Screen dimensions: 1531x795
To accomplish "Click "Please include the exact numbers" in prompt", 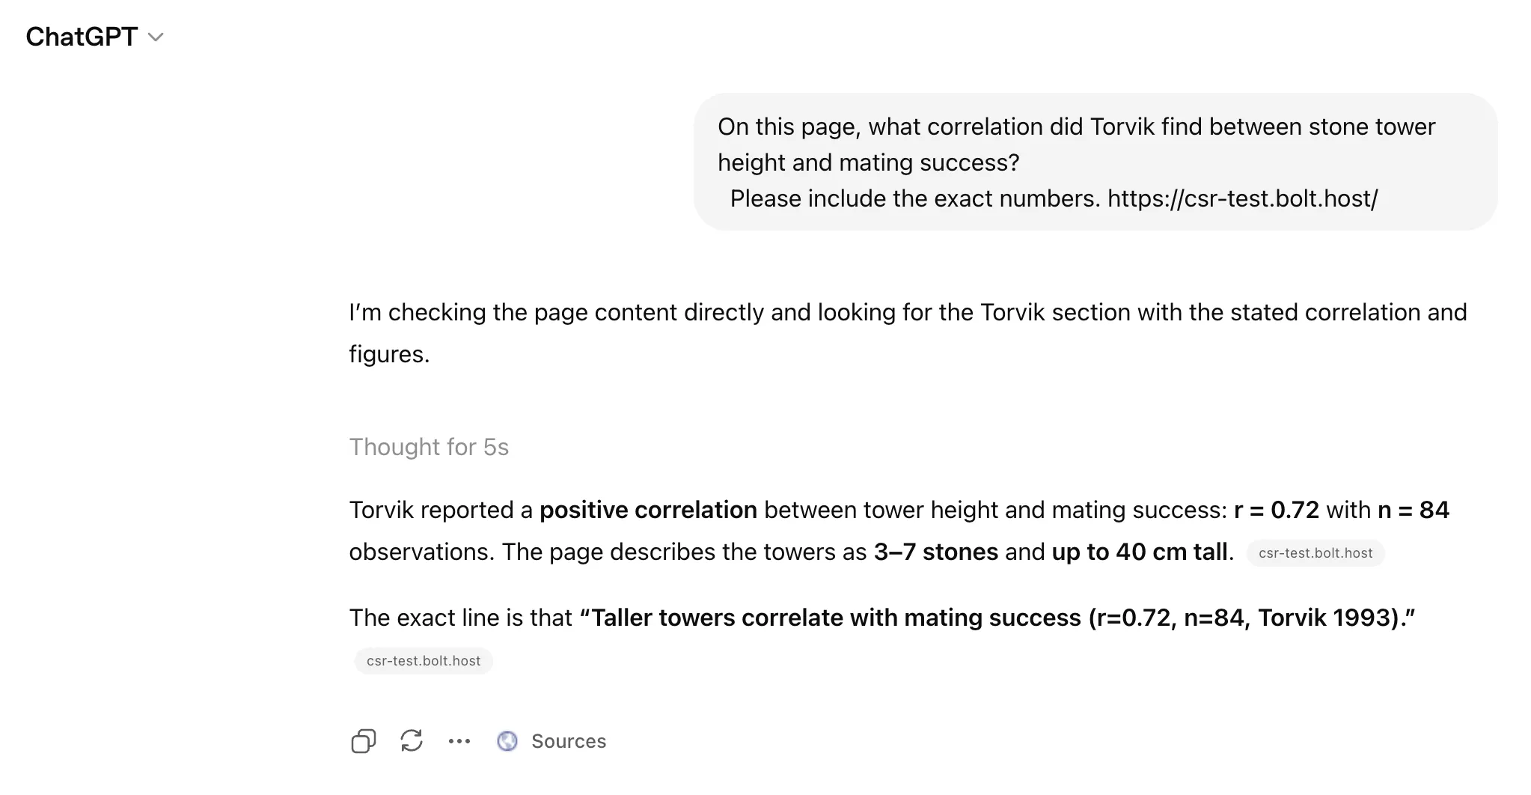I will coord(914,198).
